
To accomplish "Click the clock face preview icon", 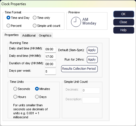I will (76, 22).
